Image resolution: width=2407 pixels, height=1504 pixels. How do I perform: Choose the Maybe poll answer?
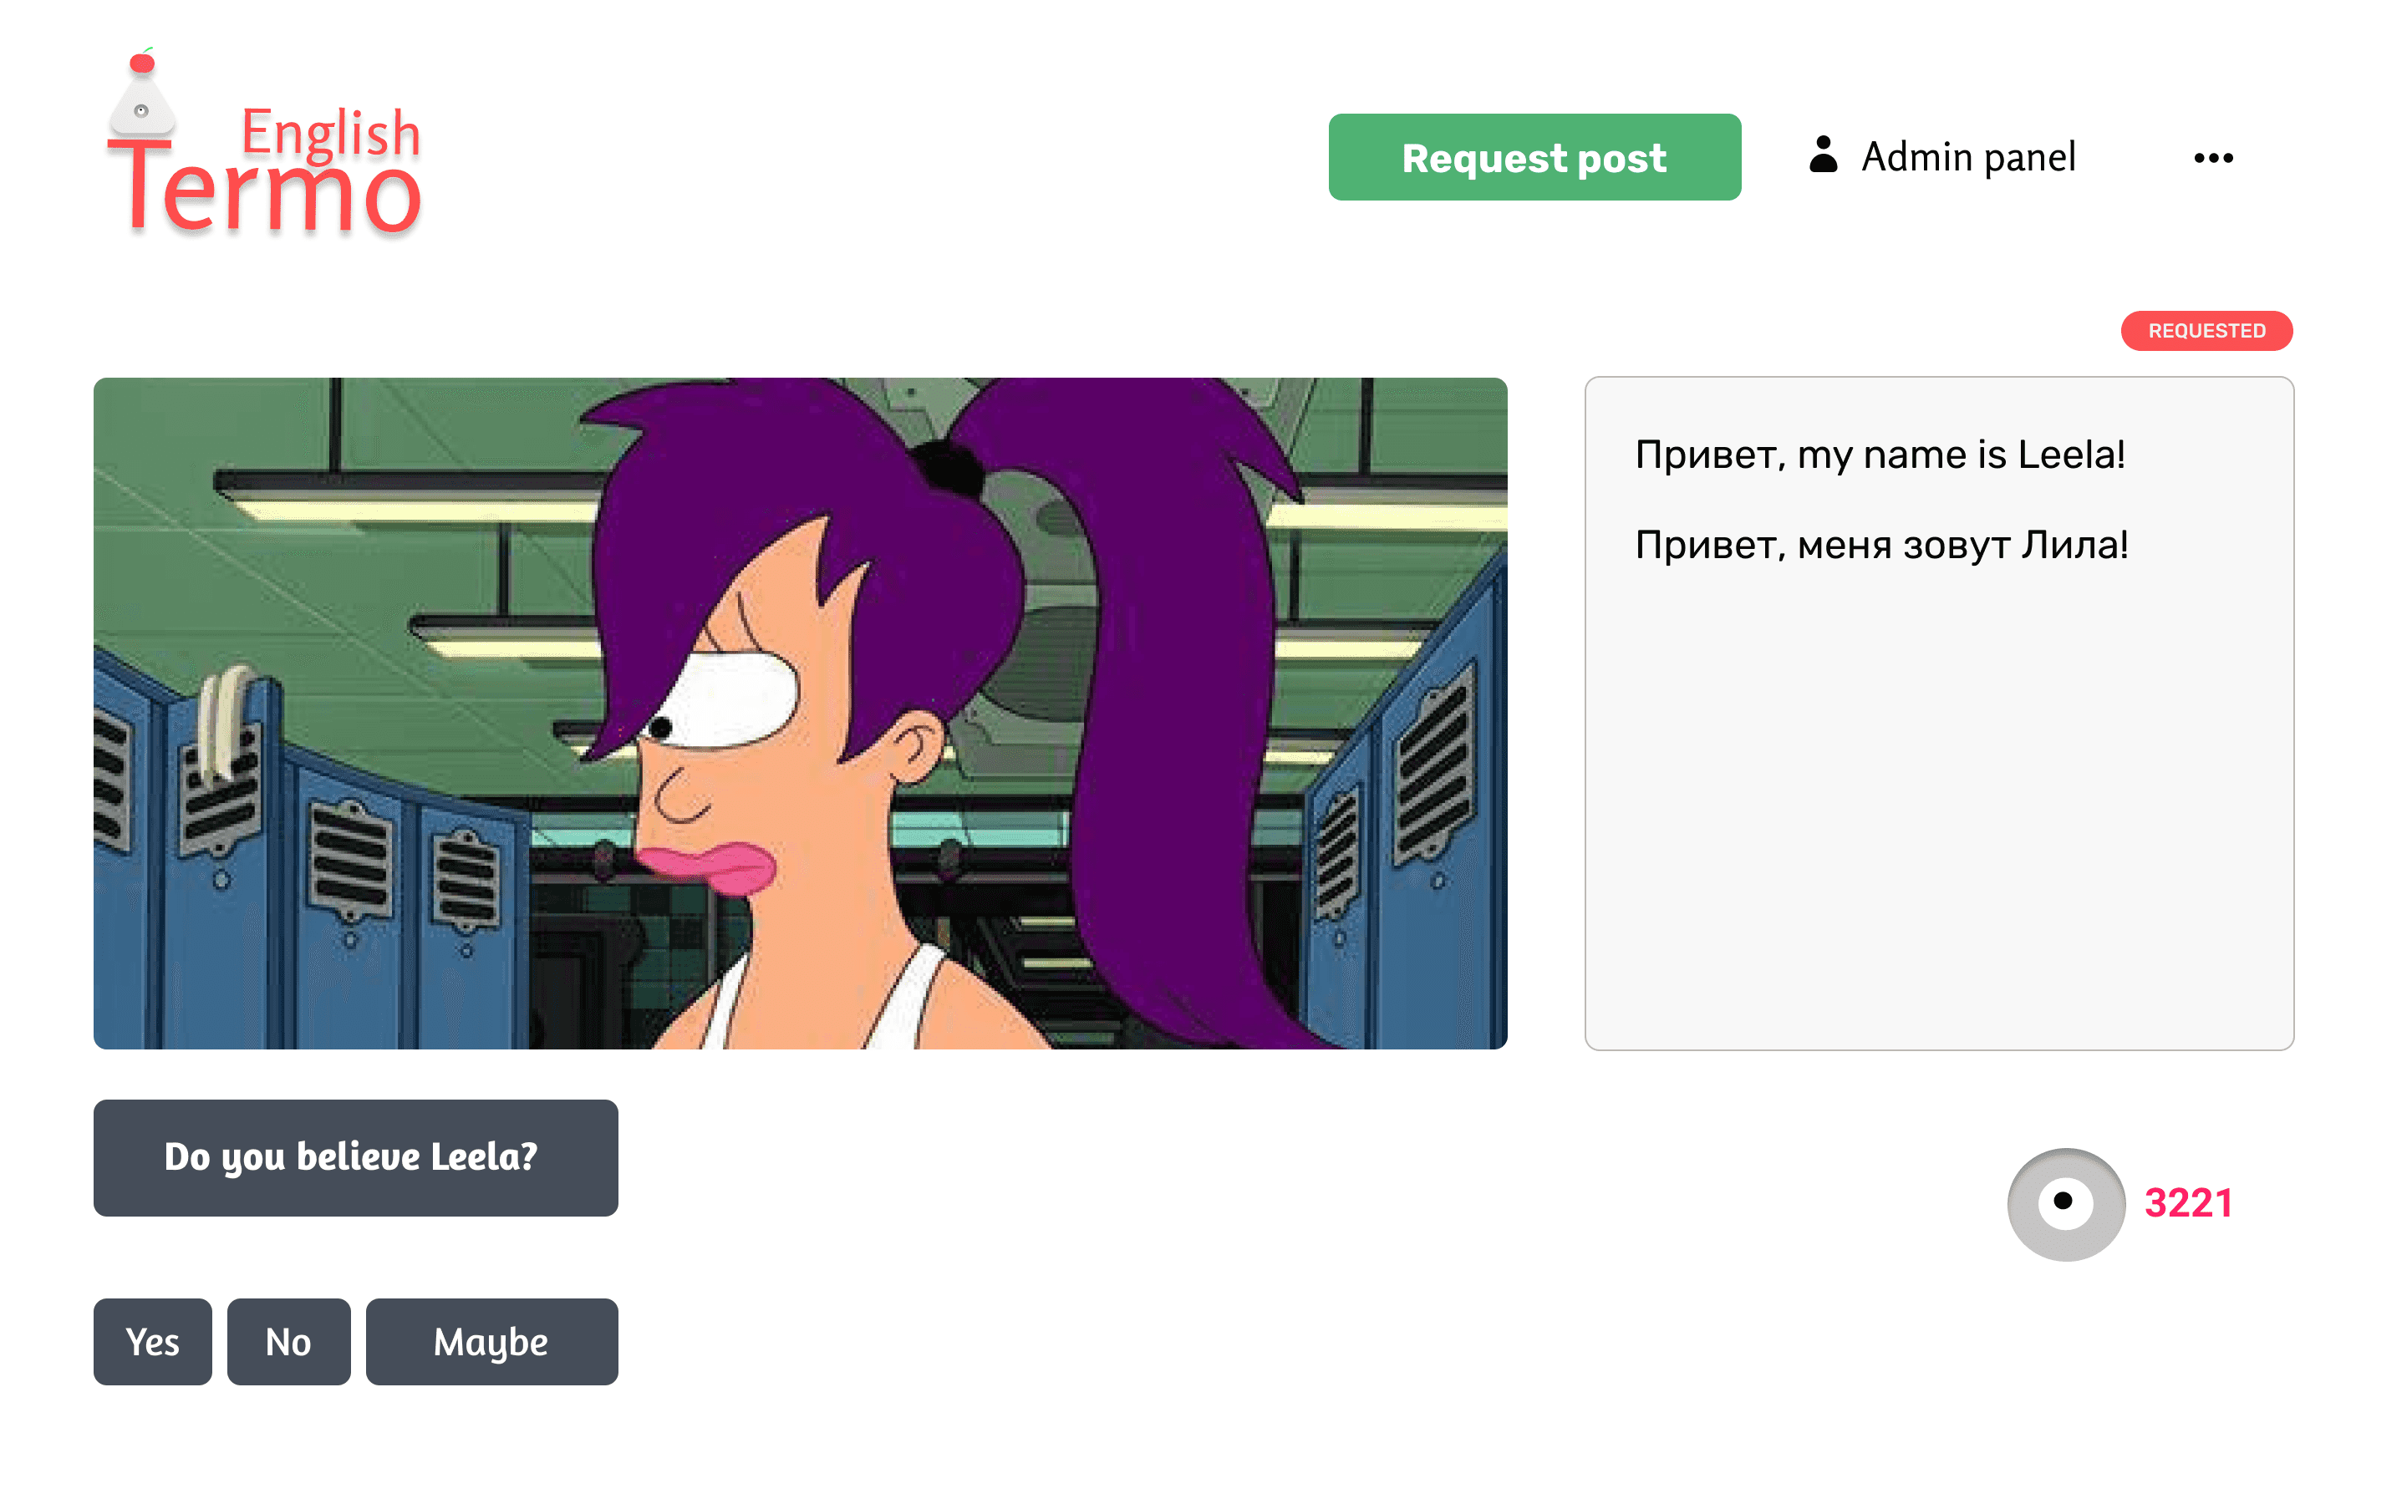[491, 1342]
